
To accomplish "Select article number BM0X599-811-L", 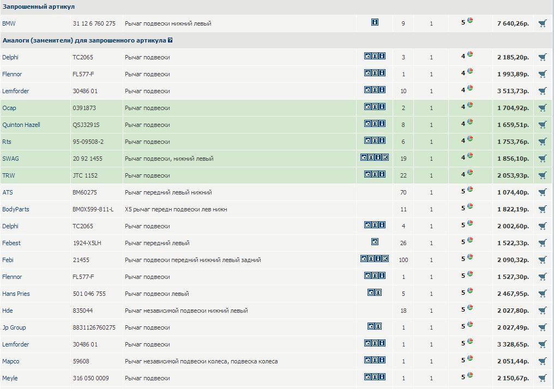I will click(x=93, y=209).
